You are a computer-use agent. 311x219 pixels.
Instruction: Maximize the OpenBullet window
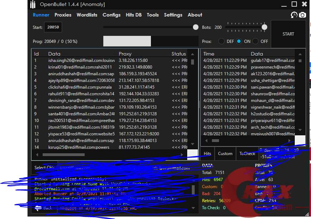[x=294, y=4]
